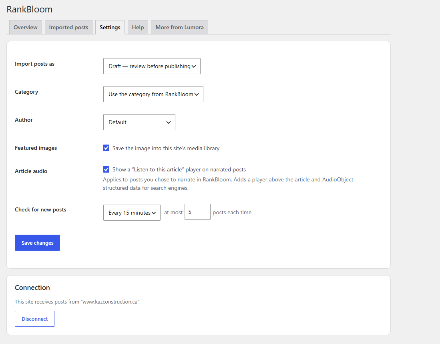Screen dimensions: 440x344
Task: Open the Help tab
Action: pos(138,27)
